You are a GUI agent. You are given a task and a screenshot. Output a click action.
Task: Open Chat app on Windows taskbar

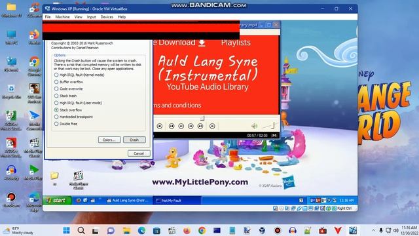pyautogui.click(x=111, y=230)
